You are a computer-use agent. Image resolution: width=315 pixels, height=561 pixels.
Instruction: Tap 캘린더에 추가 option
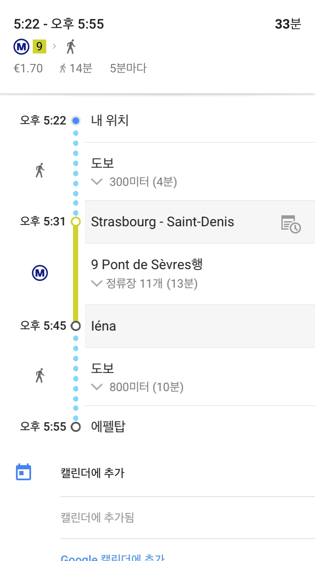tap(92, 473)
